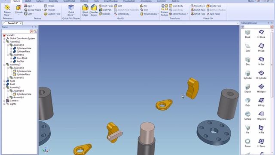Click Delete Face command
This screenshot has width=275, height=155.
tap(214, 6)
